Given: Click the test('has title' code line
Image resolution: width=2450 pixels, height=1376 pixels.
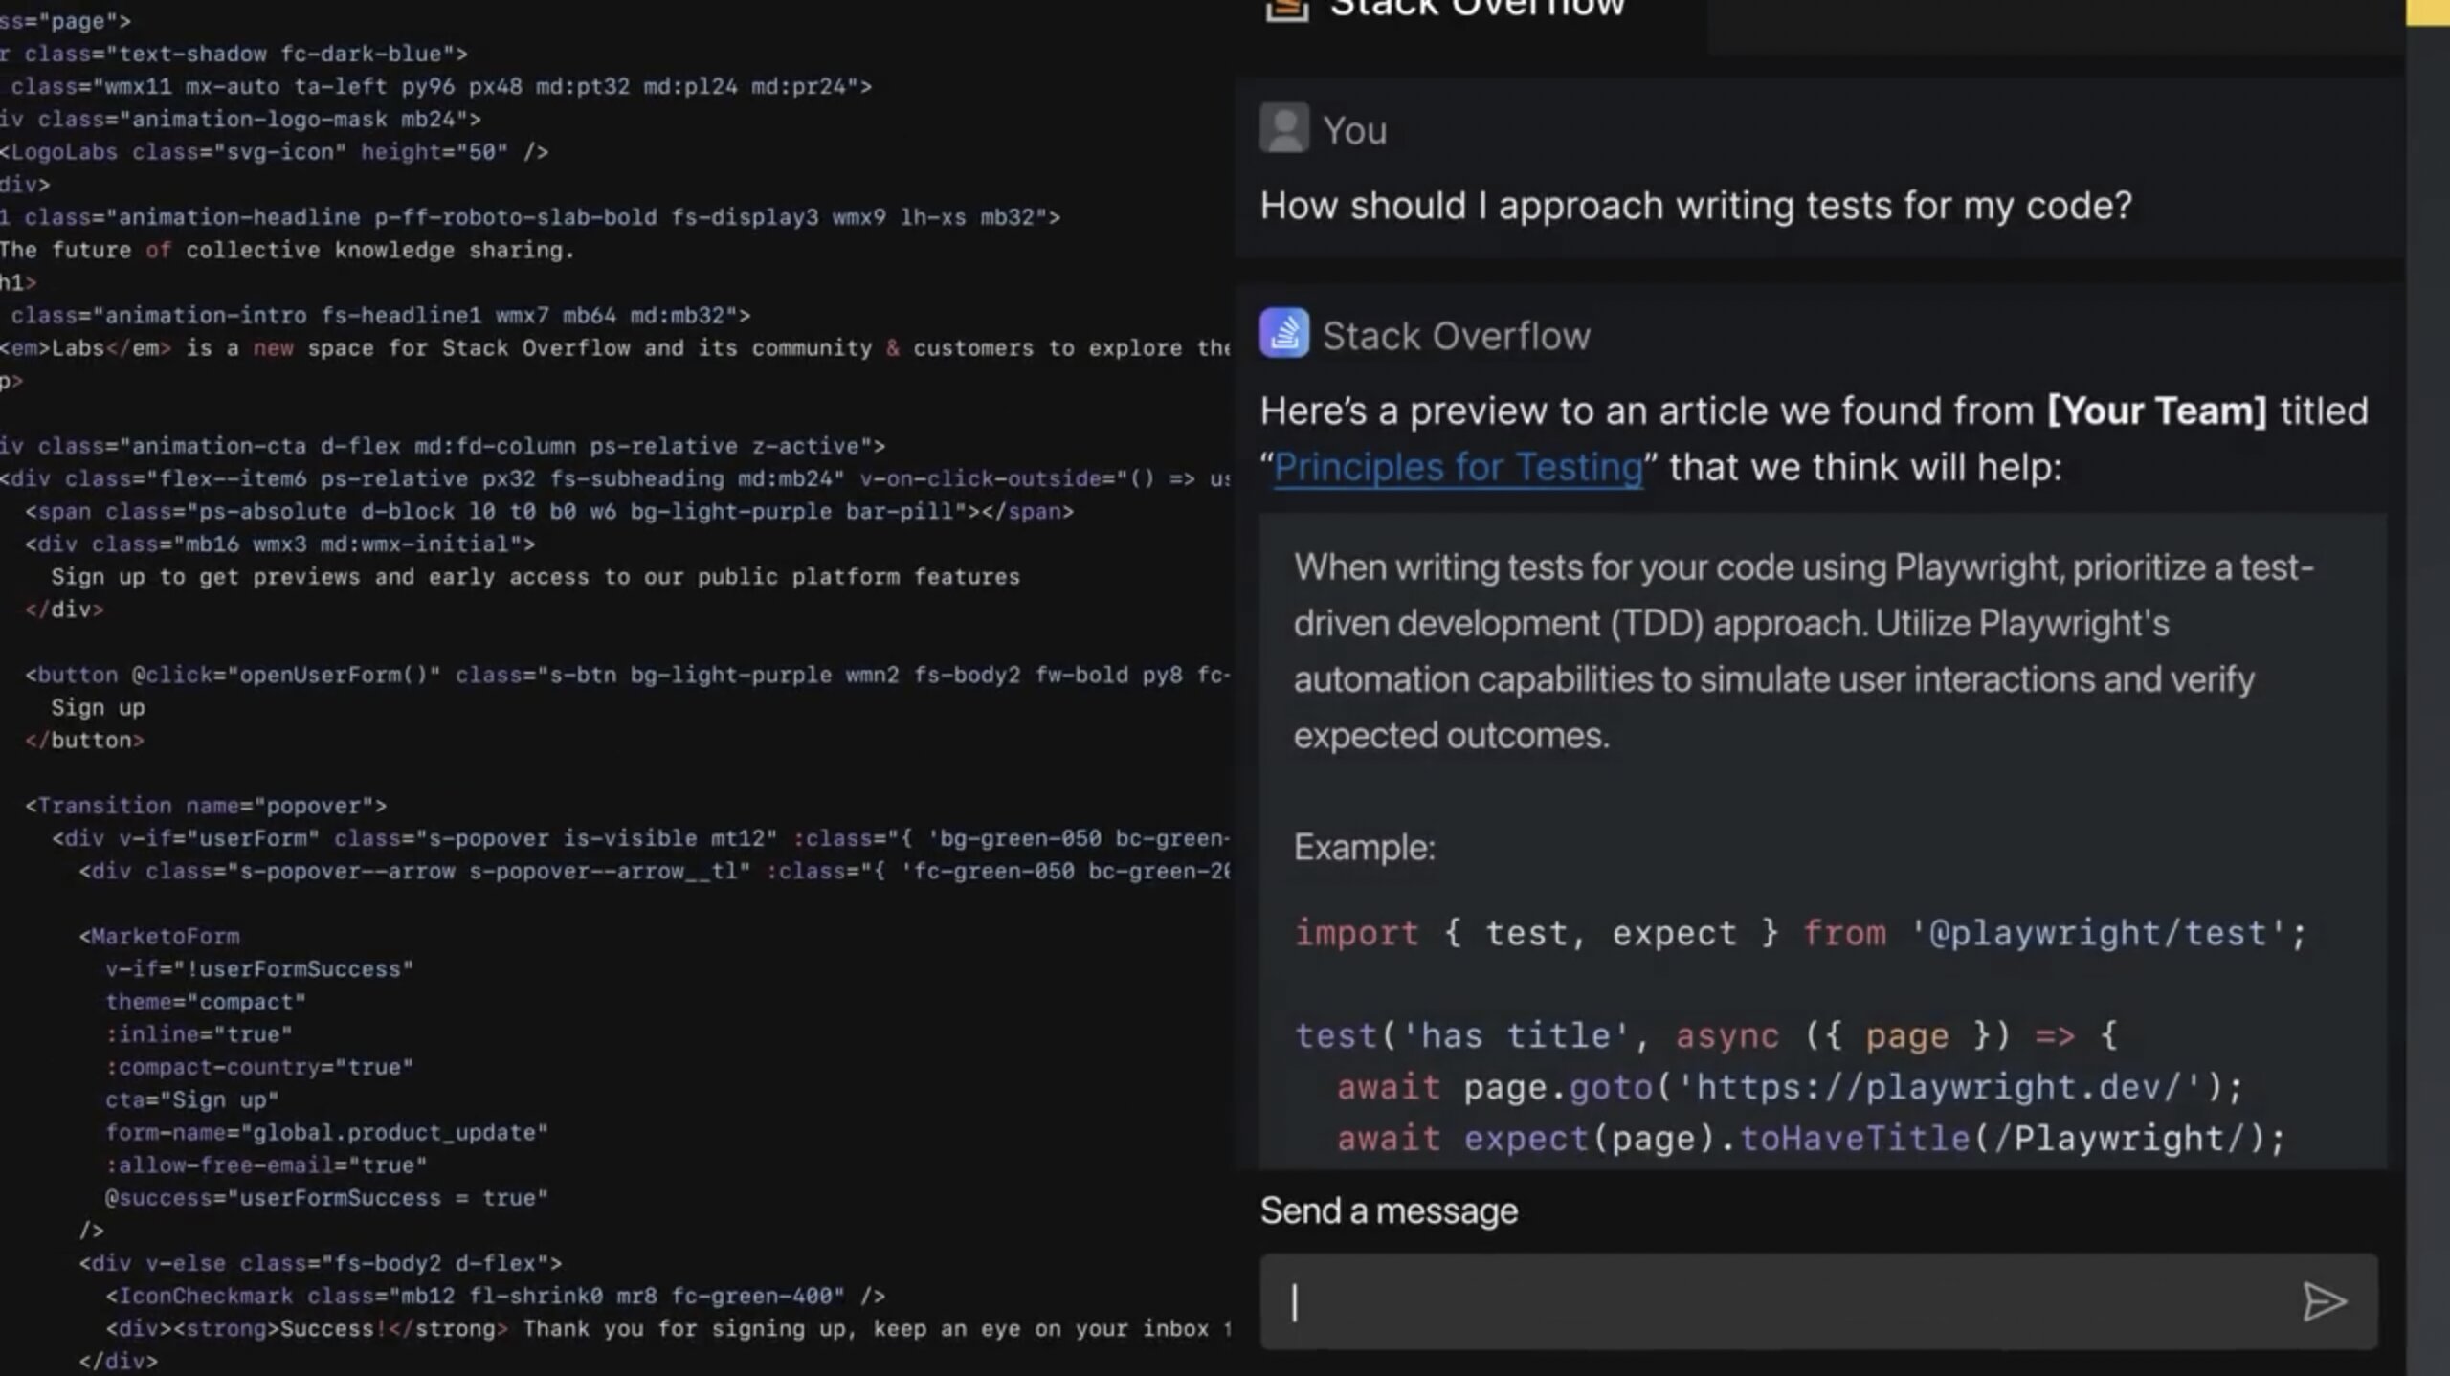Looking at the screenshot, I should pos(1706,1035).
